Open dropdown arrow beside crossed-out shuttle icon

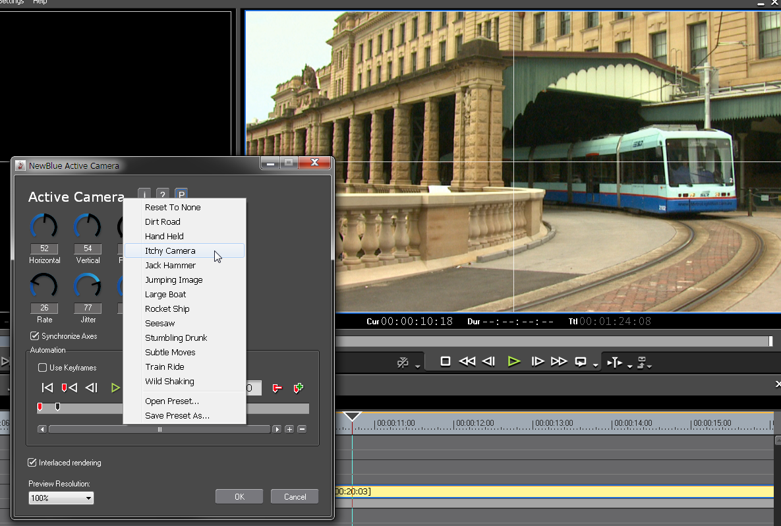417,366
